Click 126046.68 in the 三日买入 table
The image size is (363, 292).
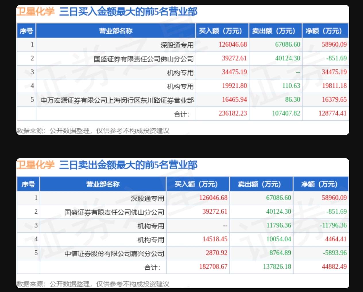click(233, 44)
